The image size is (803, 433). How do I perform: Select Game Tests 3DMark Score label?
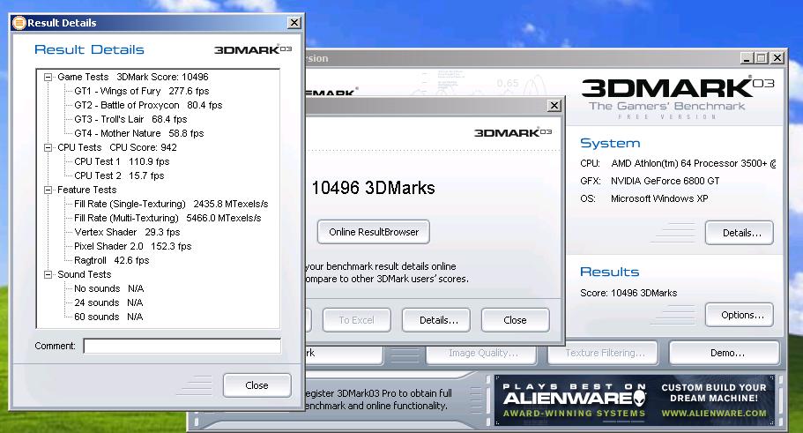pos(133,77)
